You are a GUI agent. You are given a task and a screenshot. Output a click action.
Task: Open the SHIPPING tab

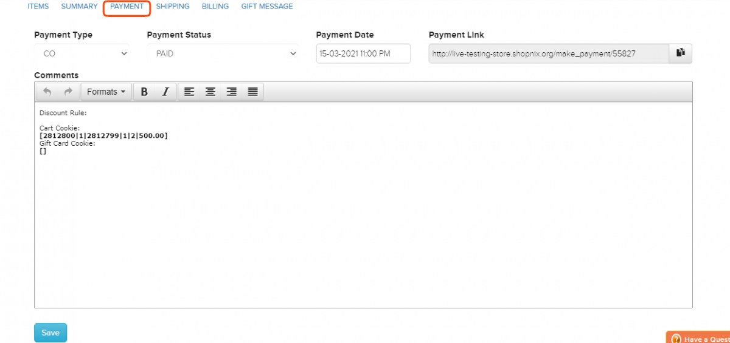173,6
